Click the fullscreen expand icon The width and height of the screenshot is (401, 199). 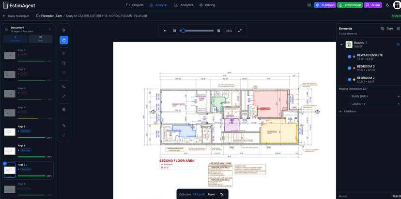(240, 30)
